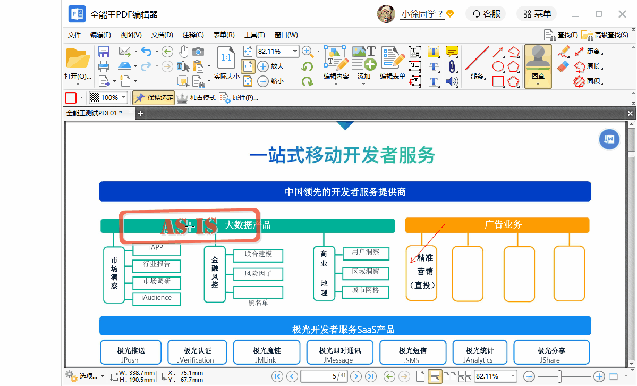Image resolution: width=637 pixels, height=386 pixels.
Task: Switch to the 全能王测试PDF01 document tab
Action: click(94, 113)
